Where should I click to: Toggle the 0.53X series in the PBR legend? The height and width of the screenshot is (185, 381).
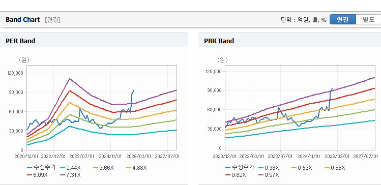coord(301,168)
